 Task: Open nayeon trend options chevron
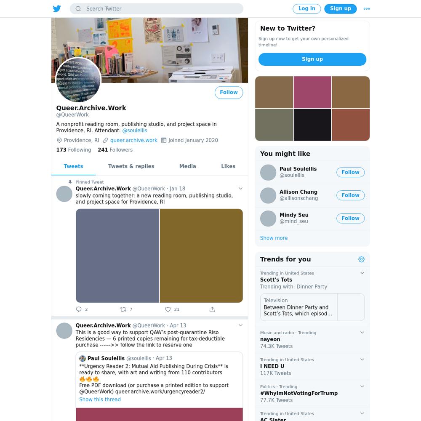click(x=362, y=333)
